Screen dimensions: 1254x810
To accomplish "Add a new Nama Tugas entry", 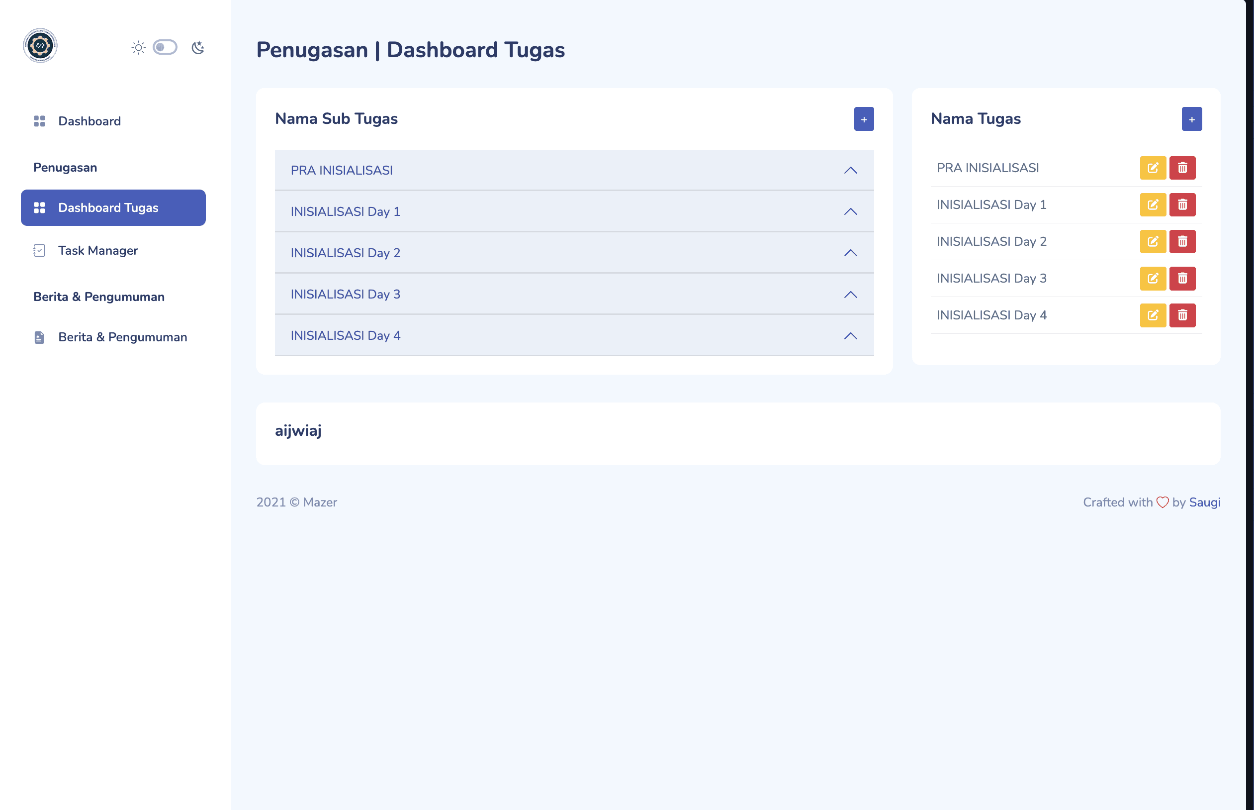I will click(1191, 119).
